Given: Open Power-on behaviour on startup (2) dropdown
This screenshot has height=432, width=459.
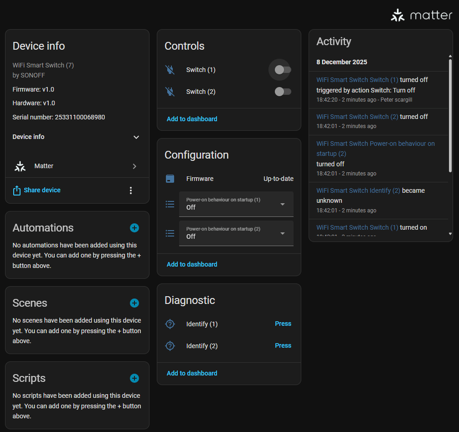Looking at the screenshot, I should point(236,233).
